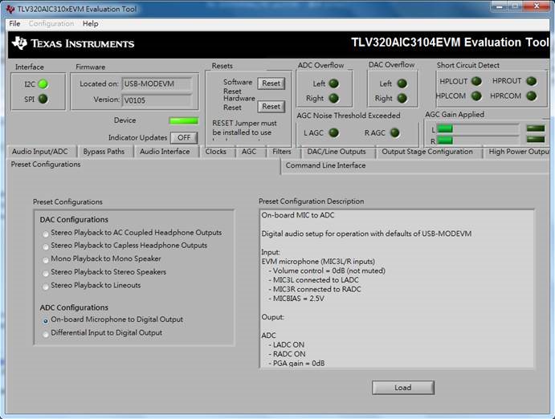Click the 'On-board MIC to ADC' heading text
The height and width of the screenshot is (419, 555).
tap(298, 215)
